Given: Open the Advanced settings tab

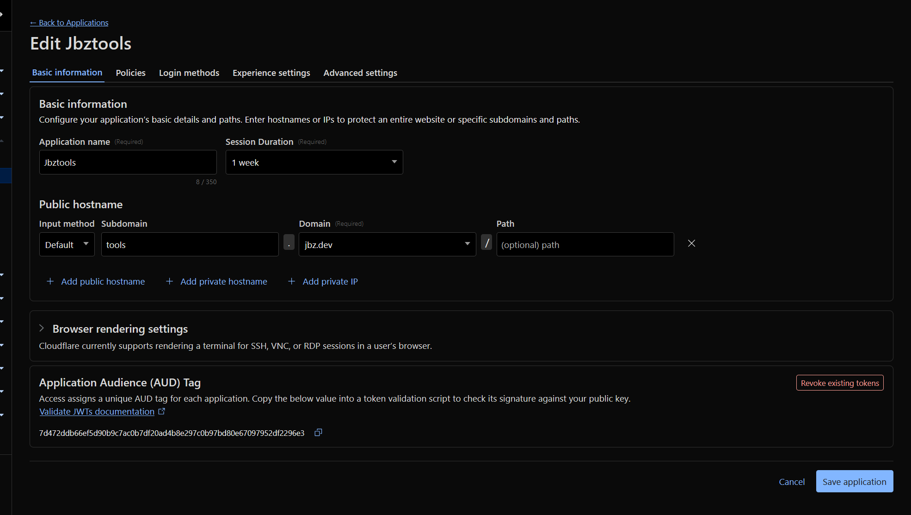Looking at the screenshot, I should (x=360, y=73).
